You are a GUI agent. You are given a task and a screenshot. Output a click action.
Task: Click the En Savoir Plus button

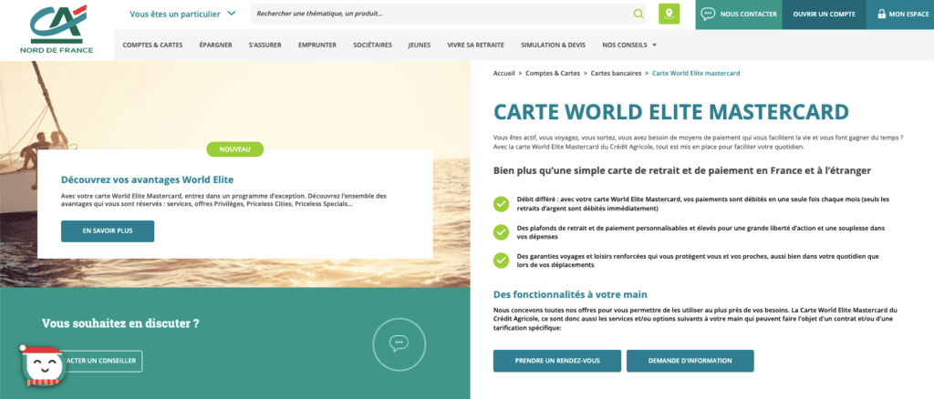pos(108,231)
